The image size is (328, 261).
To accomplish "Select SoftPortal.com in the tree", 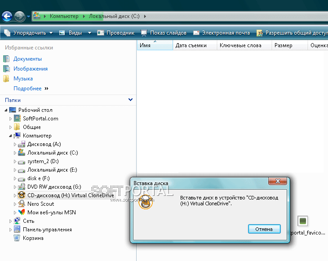I will 40,119.
